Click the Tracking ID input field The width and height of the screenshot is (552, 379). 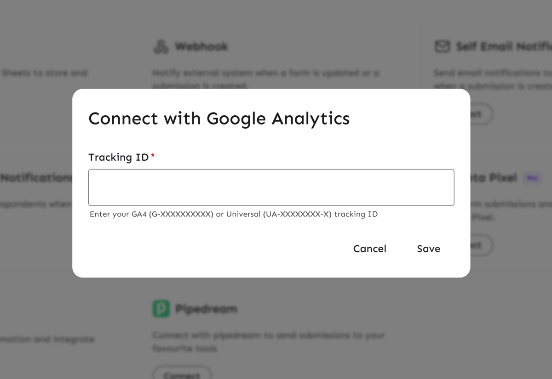tap(271, 187)
